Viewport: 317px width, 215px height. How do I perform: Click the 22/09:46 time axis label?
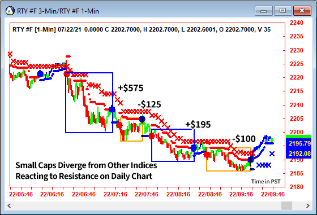pos(273,194)
